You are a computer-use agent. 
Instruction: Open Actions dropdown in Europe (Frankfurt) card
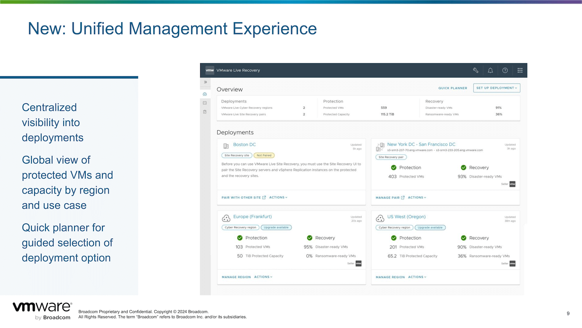coord(263,277)
